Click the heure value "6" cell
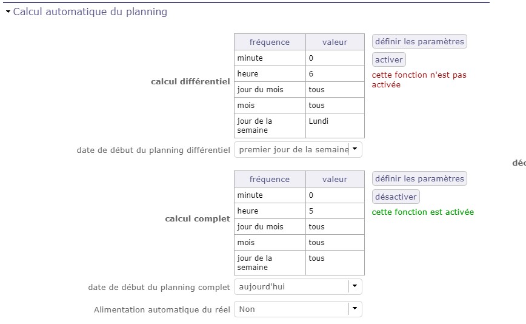Screen dimensions: 526x324 335,74
